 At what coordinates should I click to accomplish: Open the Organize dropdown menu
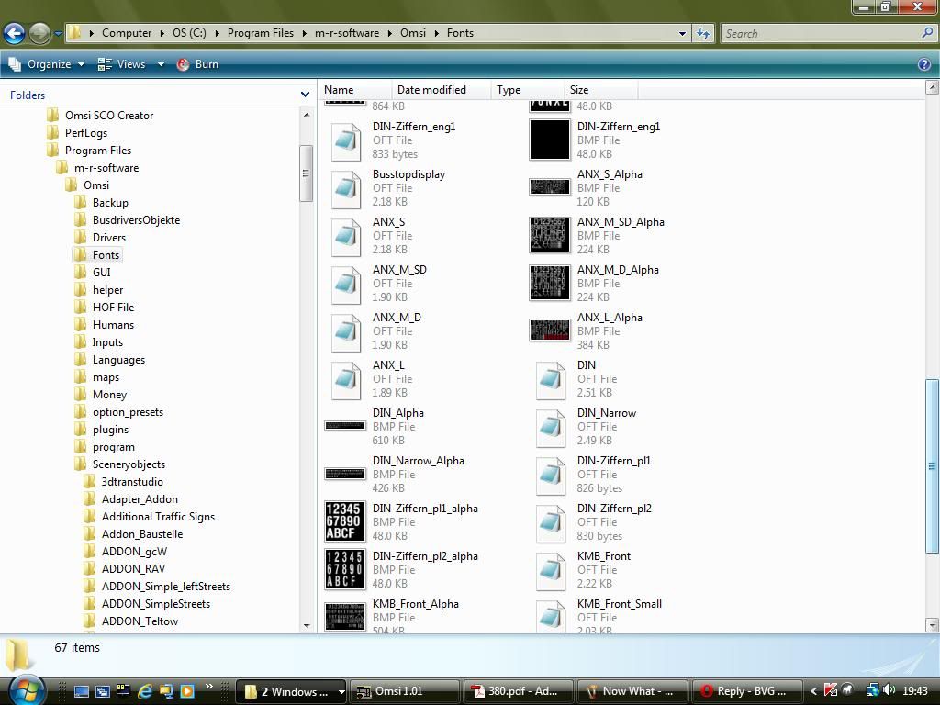click(x=48, y=64)
